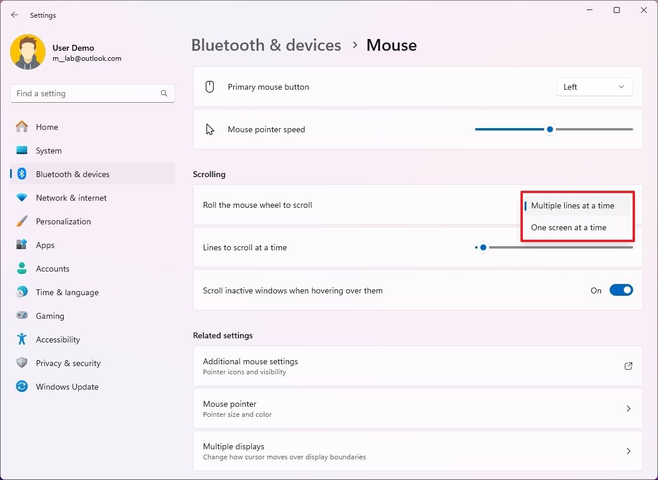Viewport: 658px width, 480px height.
Task: Click the Home icon in the sidebar
Action: [22, 127]
